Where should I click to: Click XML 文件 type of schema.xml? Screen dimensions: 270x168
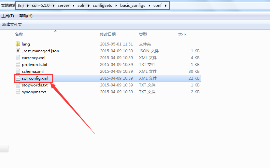click(148, 71)
